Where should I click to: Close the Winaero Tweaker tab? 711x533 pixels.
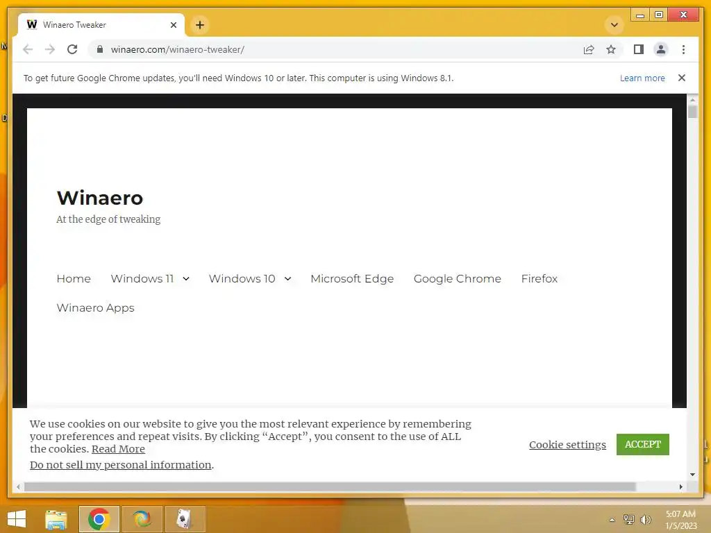click(173, 25)
